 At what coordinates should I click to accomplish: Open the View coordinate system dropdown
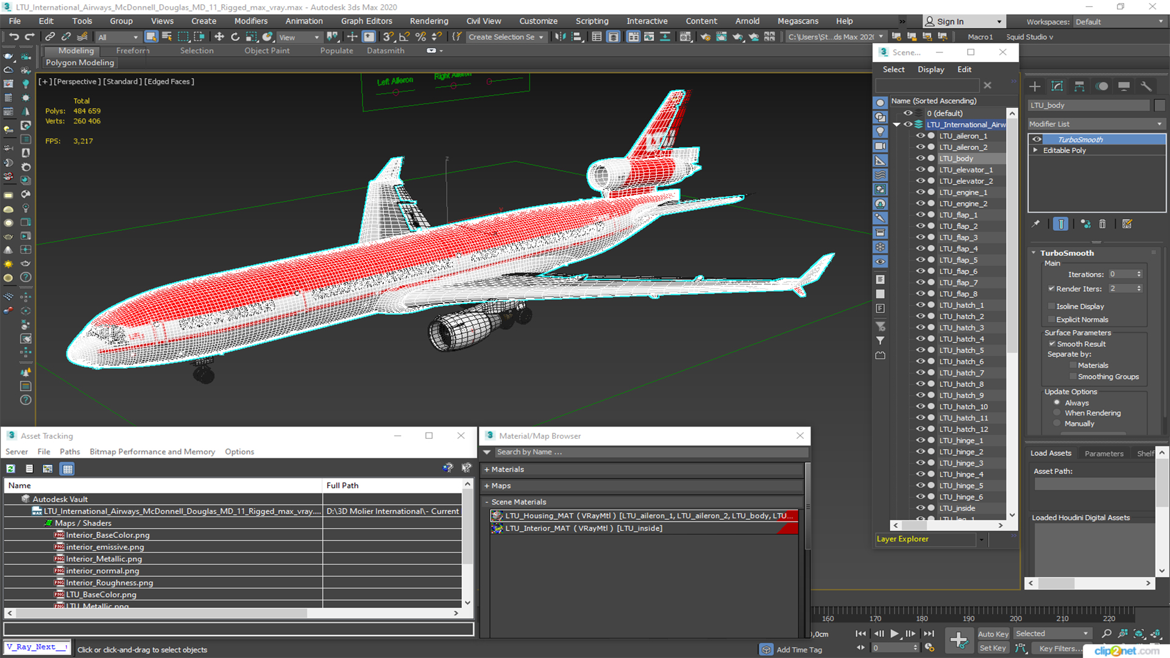click(299, 37)
